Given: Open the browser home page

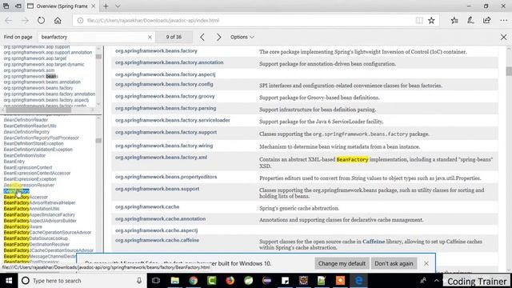Looking at the screenshot, I should [x=58, y=20].
